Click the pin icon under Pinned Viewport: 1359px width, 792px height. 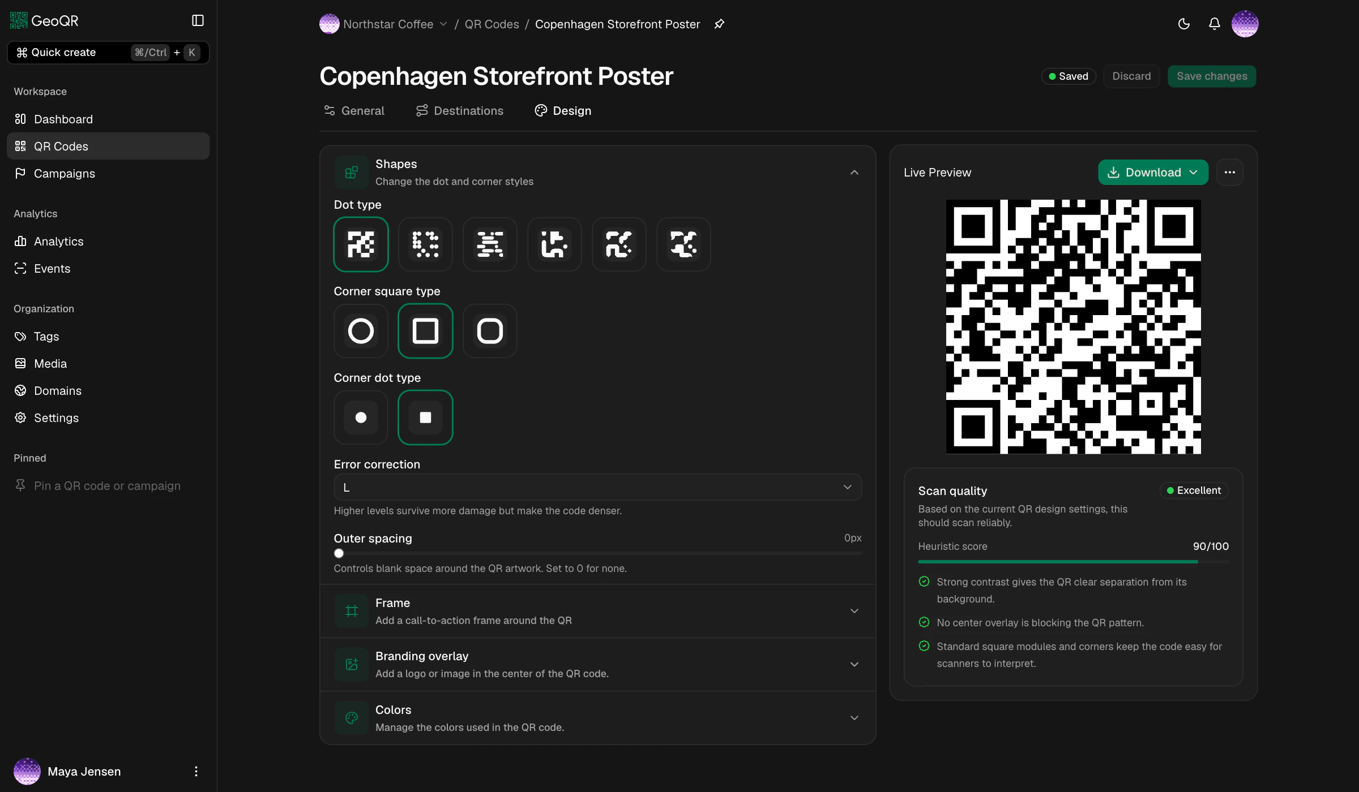(x=20, y=485)
